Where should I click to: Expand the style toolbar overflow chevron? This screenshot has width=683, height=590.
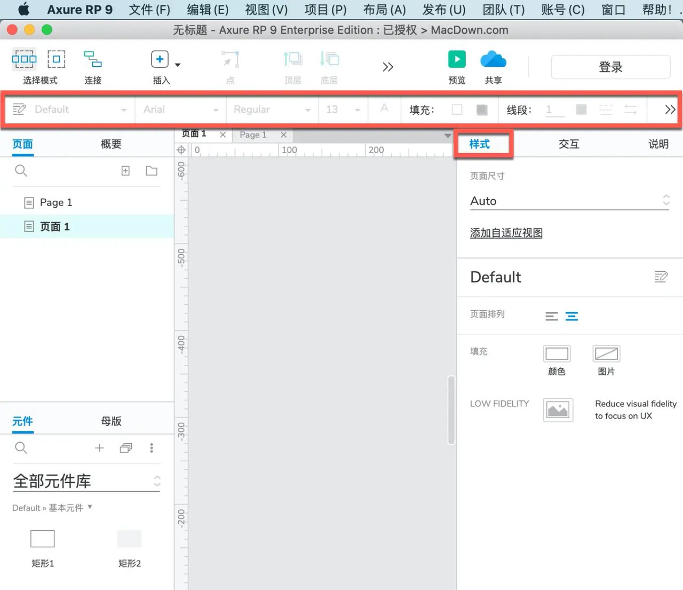pyautogui.click(x=670, y=109)
